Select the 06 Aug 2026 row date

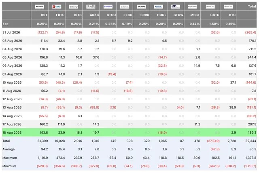[x=12, y=65]
